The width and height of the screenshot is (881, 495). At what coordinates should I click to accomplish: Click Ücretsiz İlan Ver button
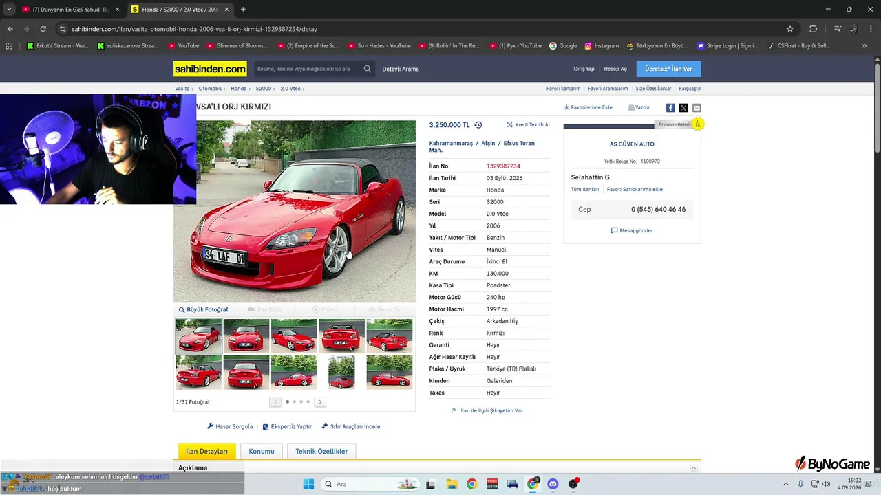point(668,69)
